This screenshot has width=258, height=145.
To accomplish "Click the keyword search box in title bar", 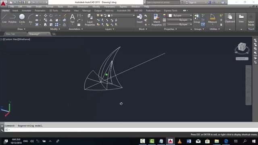I will (x=163, y=2).
